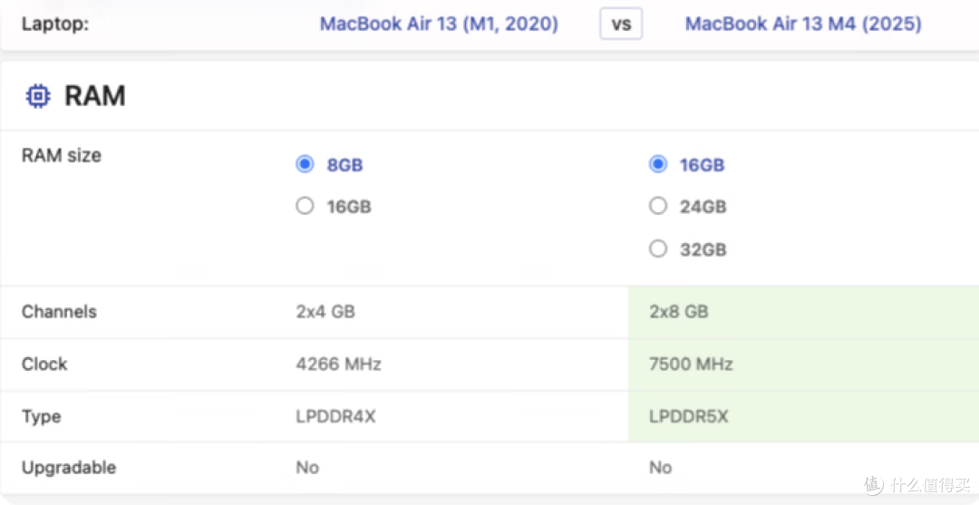Click M4 column's Upgradable No value
This screenshot has width=979, height=505.
[661, 467]
